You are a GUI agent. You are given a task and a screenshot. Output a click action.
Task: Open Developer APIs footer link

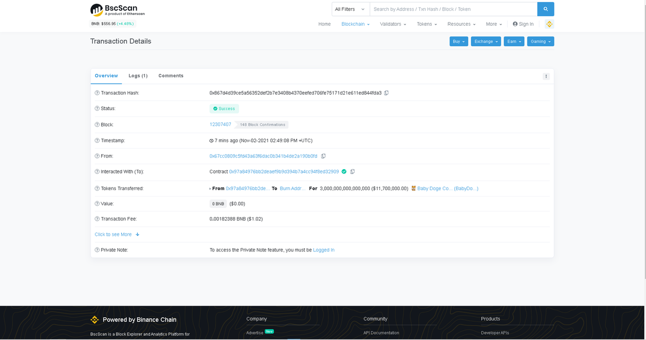495,333
